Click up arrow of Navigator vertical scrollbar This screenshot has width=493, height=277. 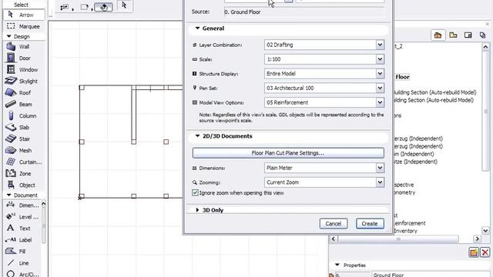[485, 47]
